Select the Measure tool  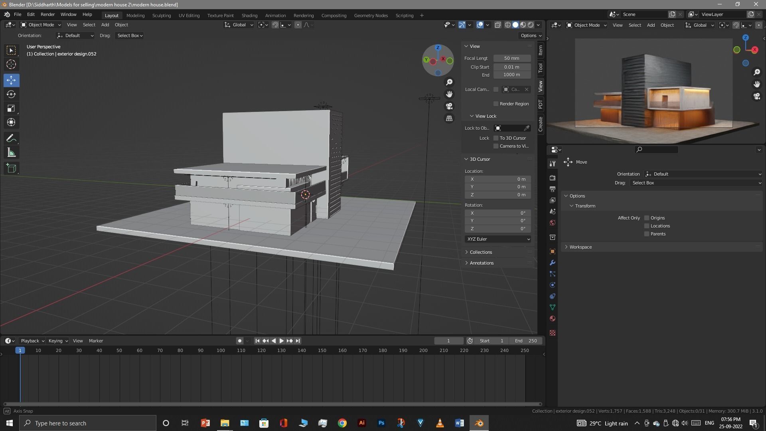pos(11,153)
